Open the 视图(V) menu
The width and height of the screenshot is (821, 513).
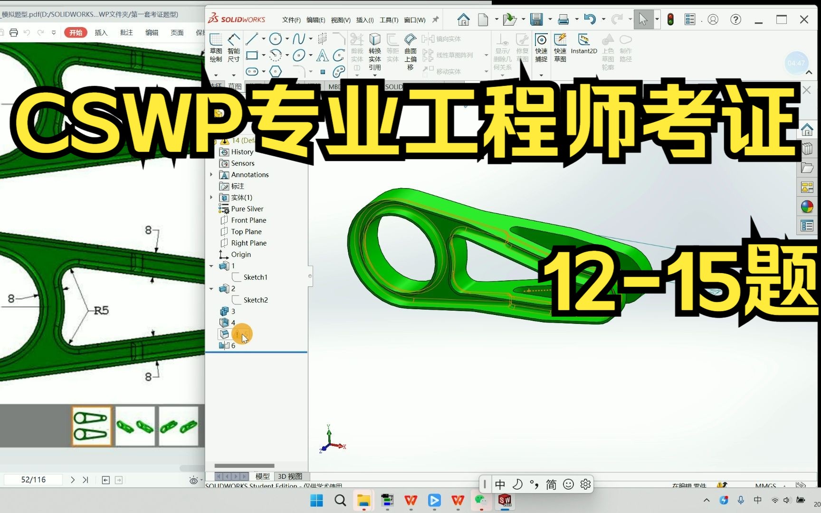tap(341, 20)
